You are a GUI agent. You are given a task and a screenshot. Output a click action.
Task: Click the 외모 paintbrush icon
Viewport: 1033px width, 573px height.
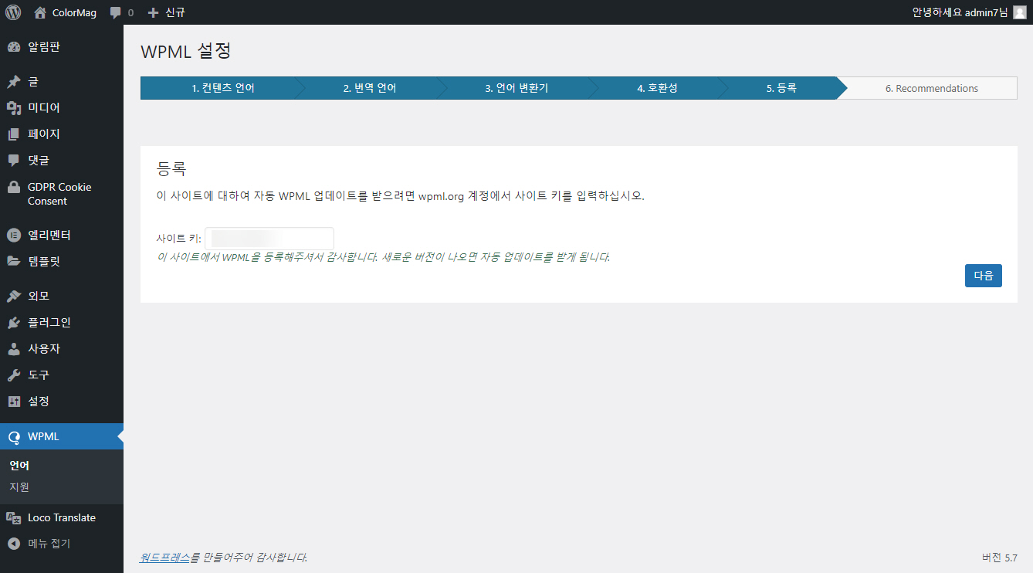tap(14, 296)
